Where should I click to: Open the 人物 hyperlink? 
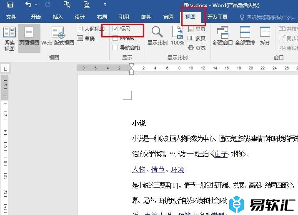138,169
